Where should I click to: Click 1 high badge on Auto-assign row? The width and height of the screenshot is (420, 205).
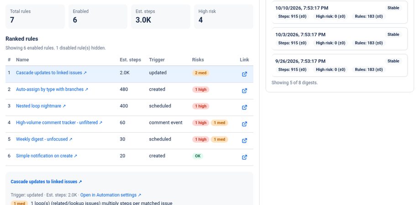pos(200,90)
